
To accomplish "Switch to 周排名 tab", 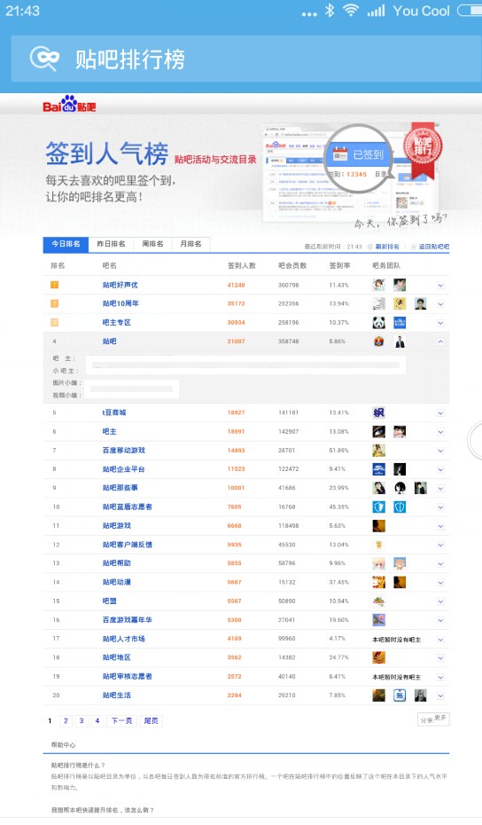I will tap(152, 244).
